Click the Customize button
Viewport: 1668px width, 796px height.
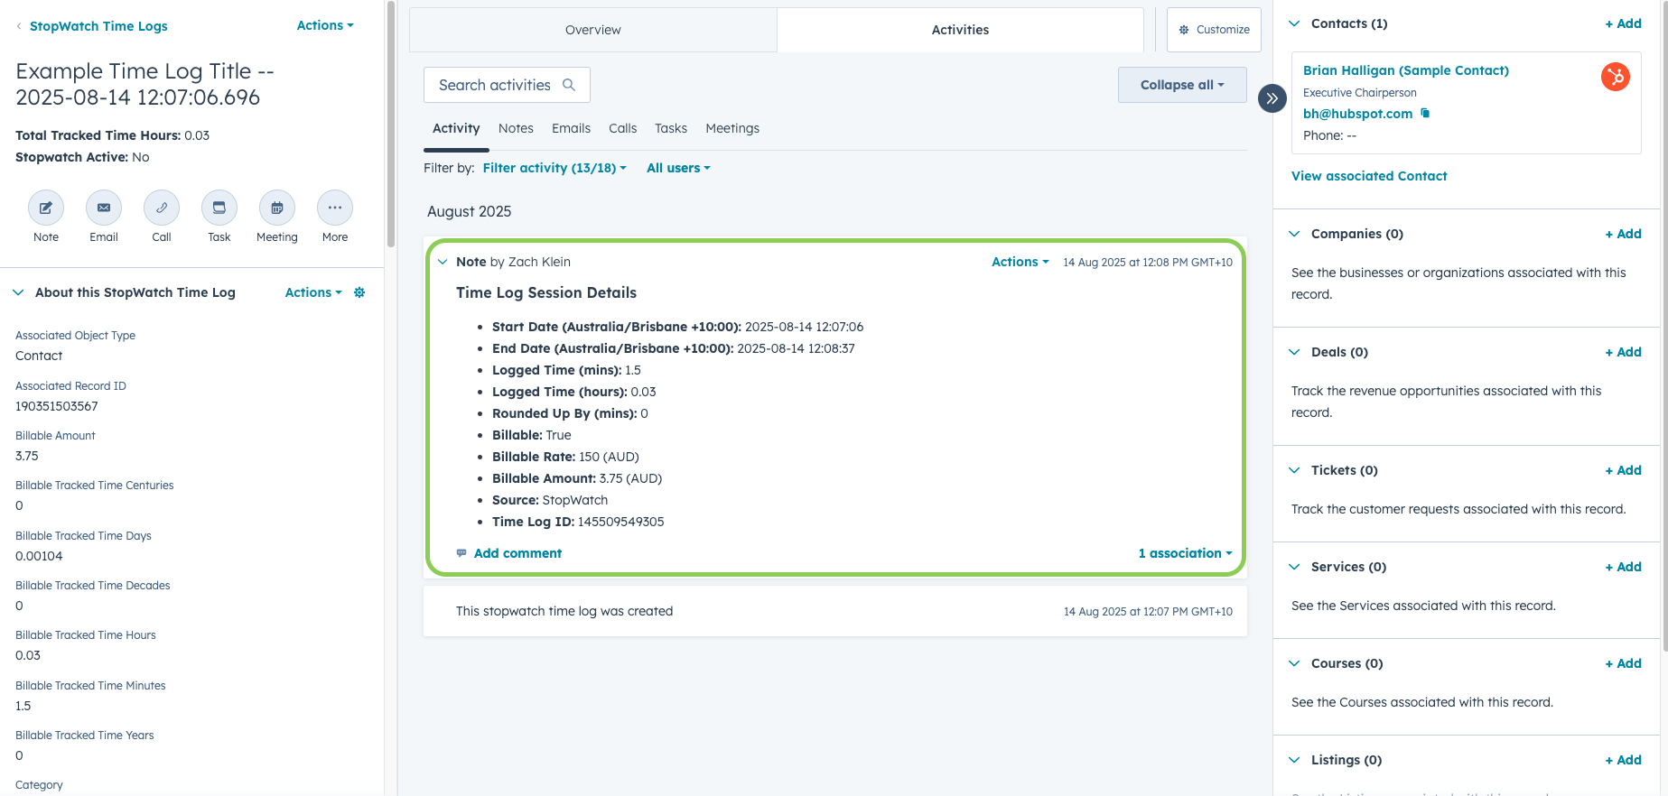click(x=1214, y=30)
